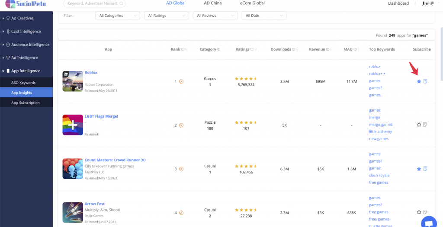Click the user profile avatar
This screenshot has width=443, height=227.
(428, 3)
